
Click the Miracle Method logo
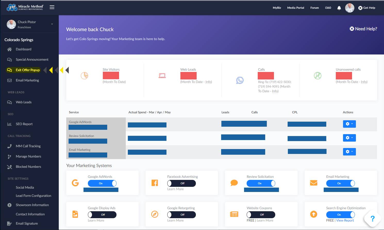coord(25,7)
